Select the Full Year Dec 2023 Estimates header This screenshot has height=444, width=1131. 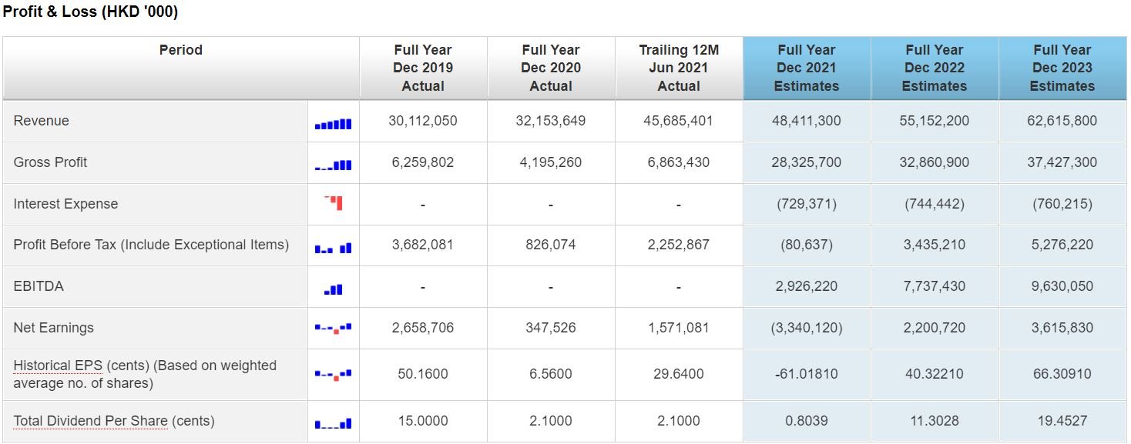[x=1062, y=68]
